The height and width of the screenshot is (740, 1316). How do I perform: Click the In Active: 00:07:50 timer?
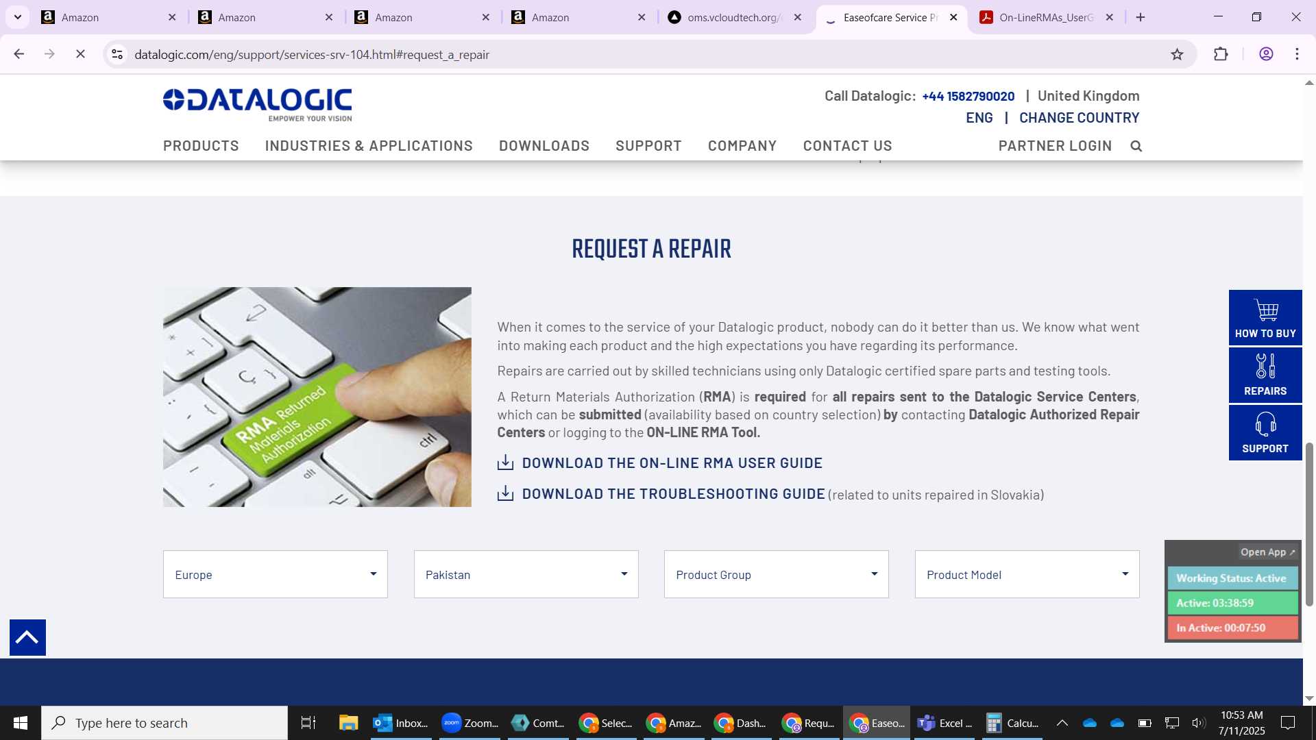1232,628
